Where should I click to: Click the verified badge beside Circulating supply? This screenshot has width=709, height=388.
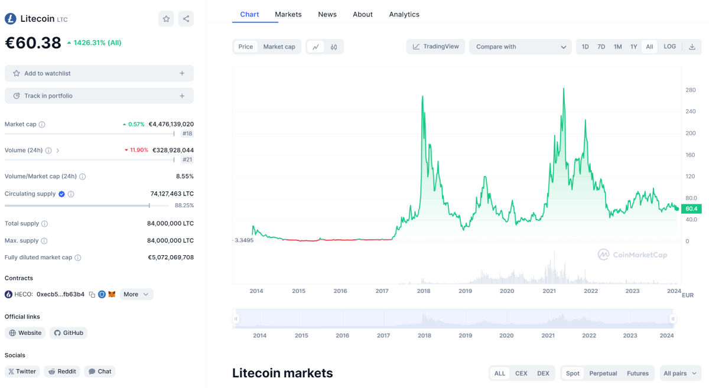[61, 194]
